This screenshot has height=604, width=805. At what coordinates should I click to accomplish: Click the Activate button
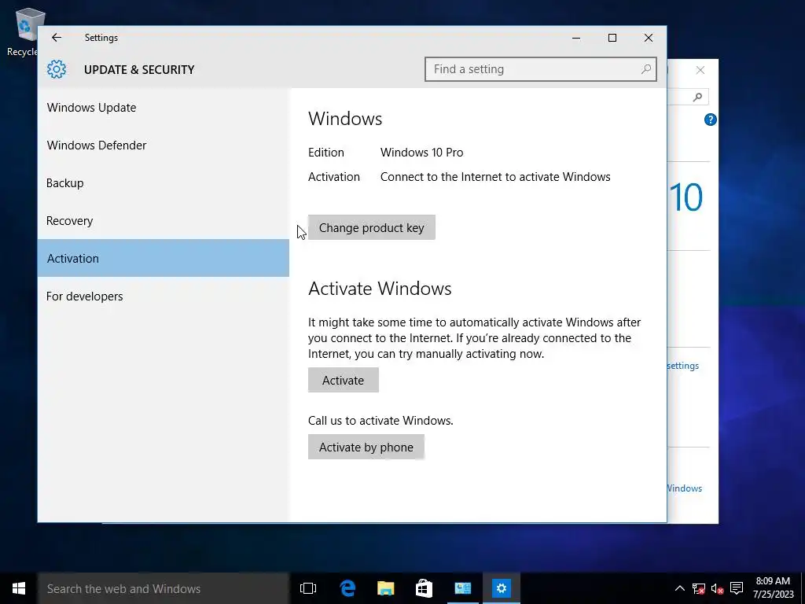coord(344,380)
